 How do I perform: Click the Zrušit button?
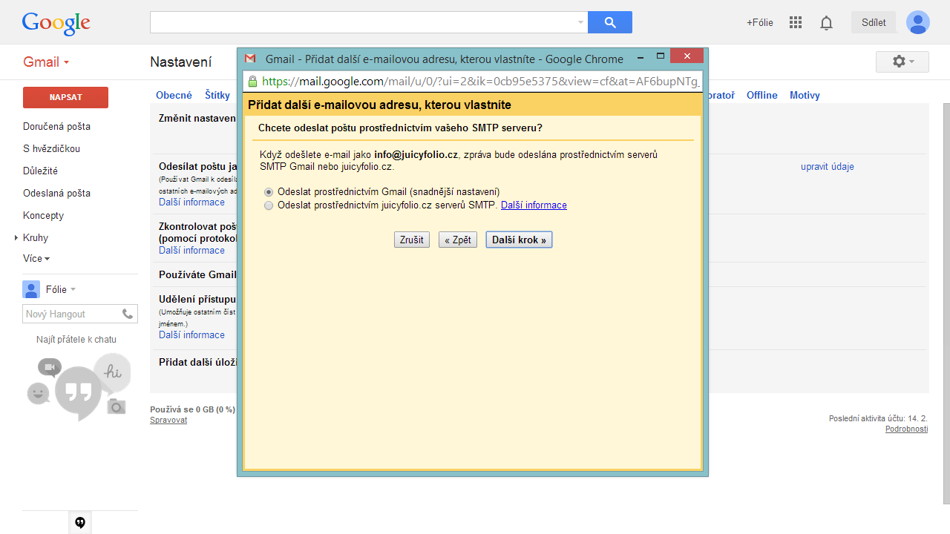click(411, 240)
